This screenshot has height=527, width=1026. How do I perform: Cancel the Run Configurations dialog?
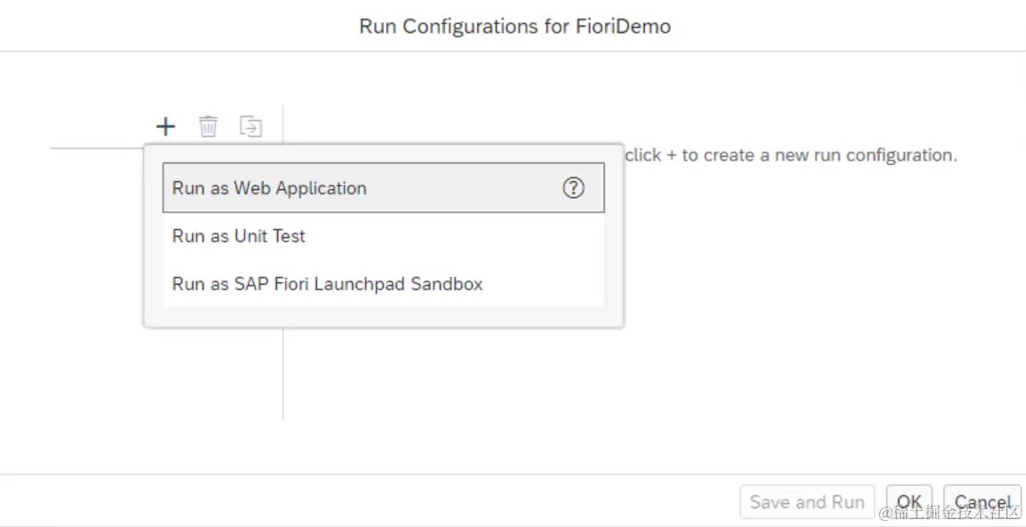[x=982, y=502]
